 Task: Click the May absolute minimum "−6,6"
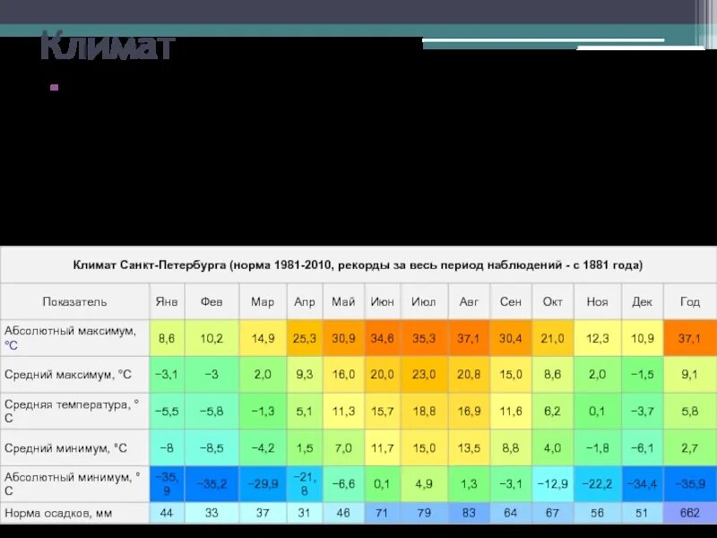click(343, 483)
